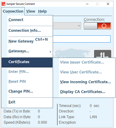Image resolution: width=116 pixels, height=128 pixels.
Task: Toggle the Connection on/off switch
Action: 97,26
